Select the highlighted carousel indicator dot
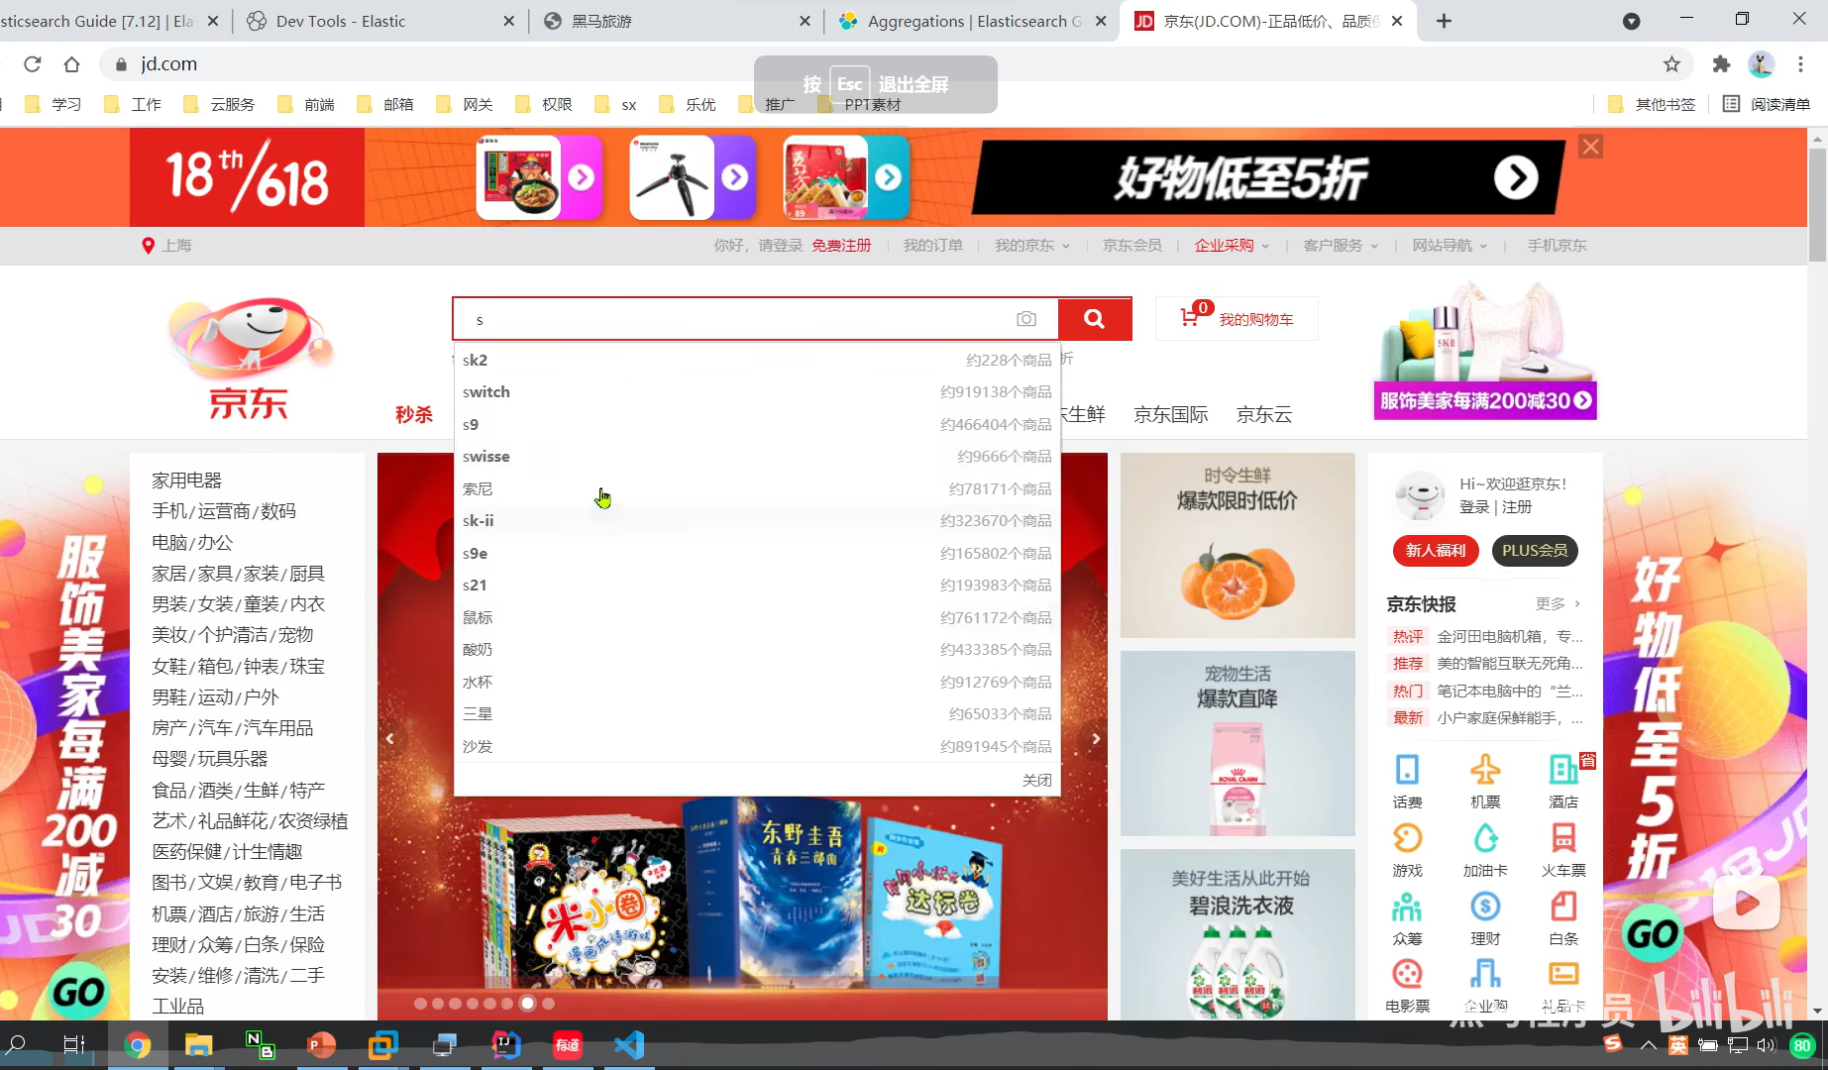 point(528,1004)
